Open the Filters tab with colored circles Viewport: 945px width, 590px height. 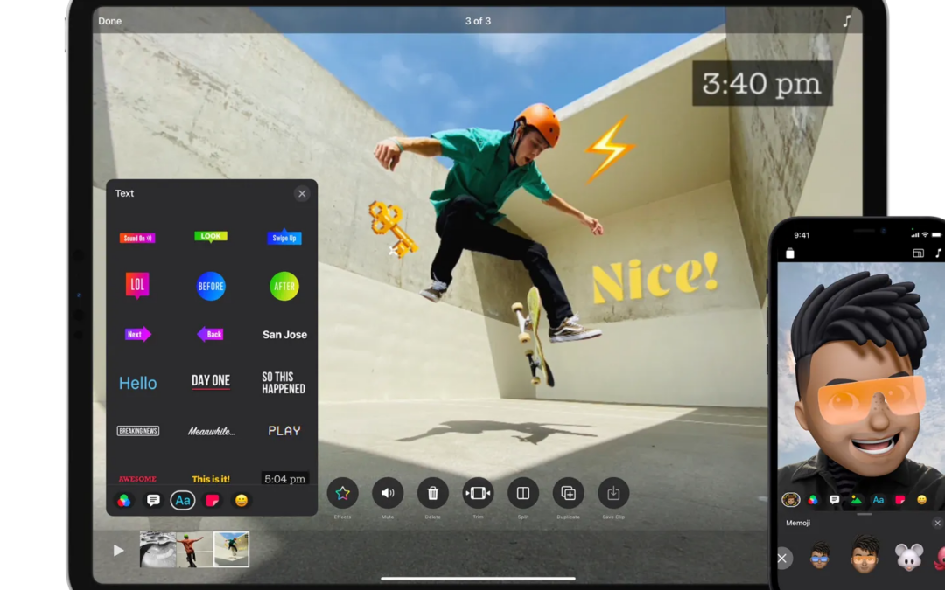[x=124, y=501]
